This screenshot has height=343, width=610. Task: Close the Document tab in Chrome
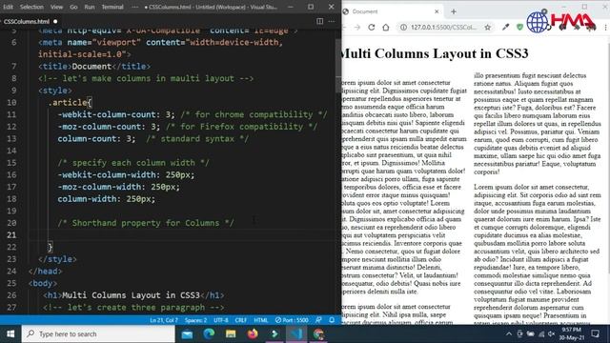pos(437,11)
